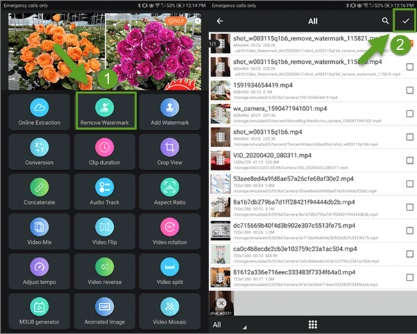Confirm selection with the checkmark icon
This screenshot has height=334, width=417.
click(x=405, y=21)
